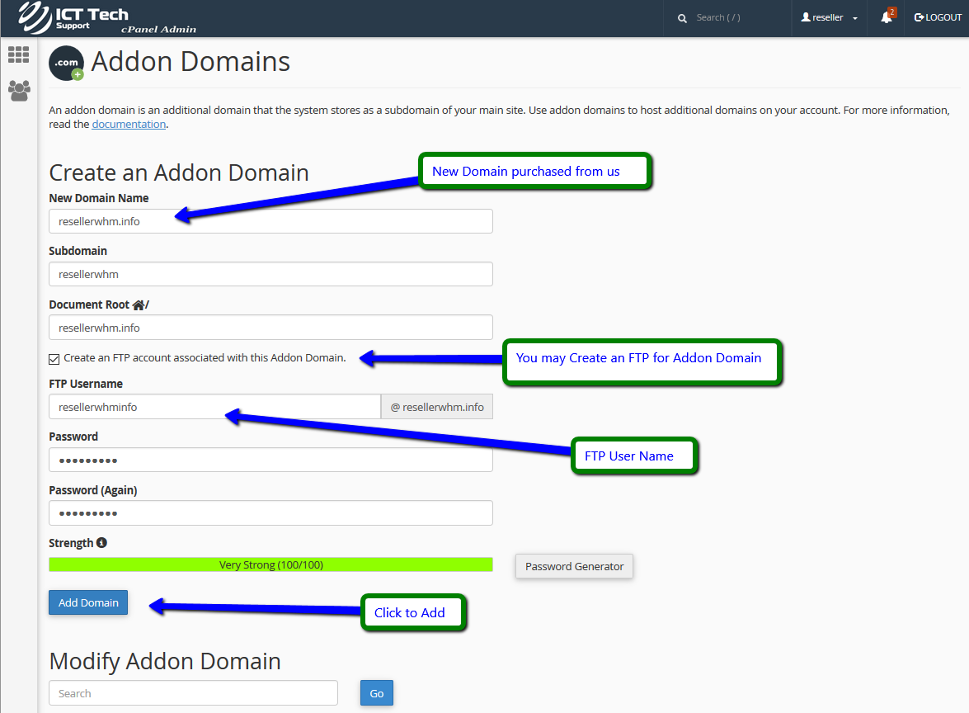This screenshot has width=969, height=713.
Task: Click the Addon Domains .com icon
Action: (66, 64)
